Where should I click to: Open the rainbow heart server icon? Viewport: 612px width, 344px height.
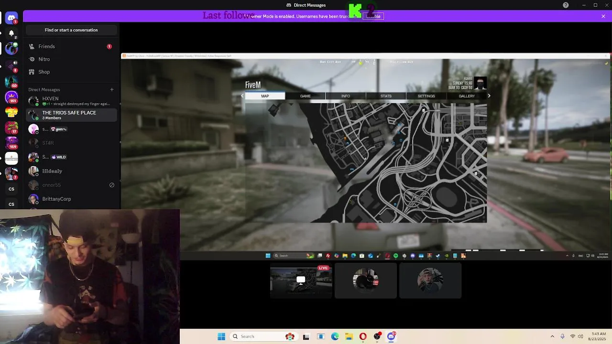click(11, 112)
